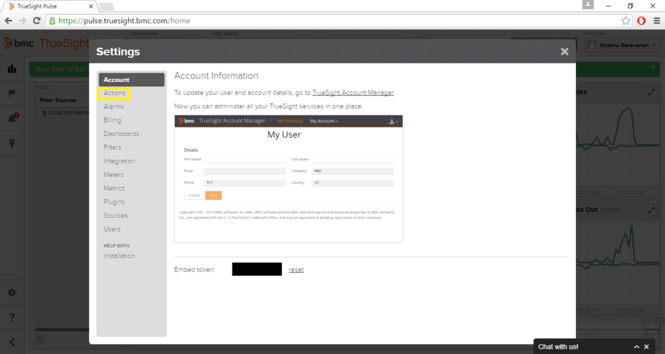Open Integration settings

[x=119, y=161]
